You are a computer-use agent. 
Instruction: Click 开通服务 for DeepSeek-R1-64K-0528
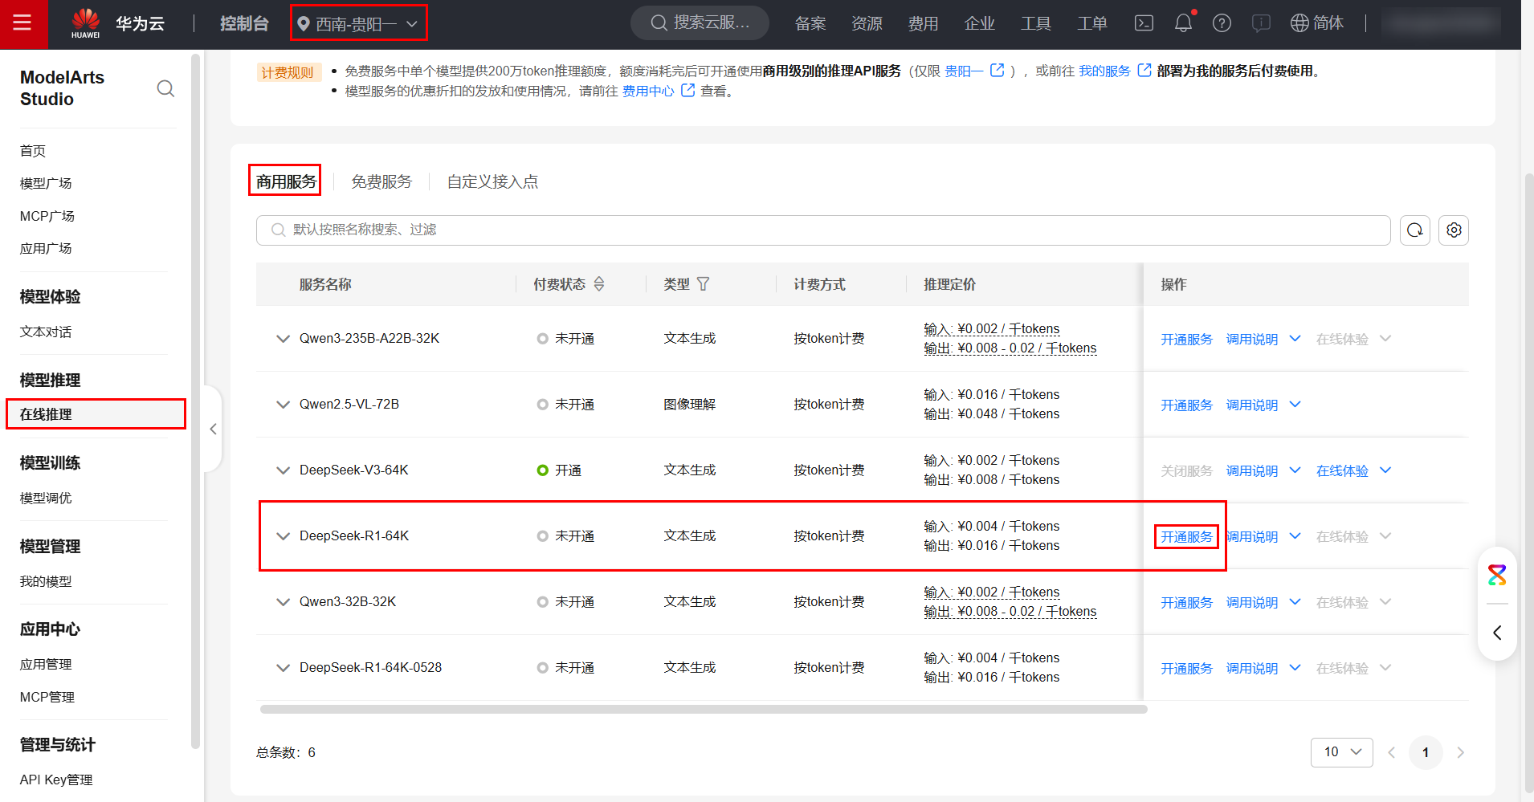1186,669
